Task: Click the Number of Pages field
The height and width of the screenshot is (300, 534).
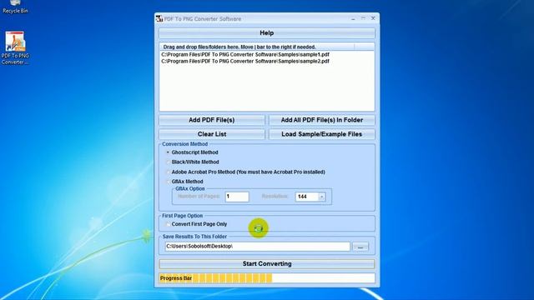Action: [x=237, y=197]
